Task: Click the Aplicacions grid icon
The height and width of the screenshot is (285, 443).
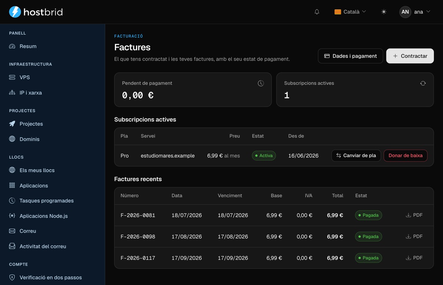Action: [x=12, y=185]
